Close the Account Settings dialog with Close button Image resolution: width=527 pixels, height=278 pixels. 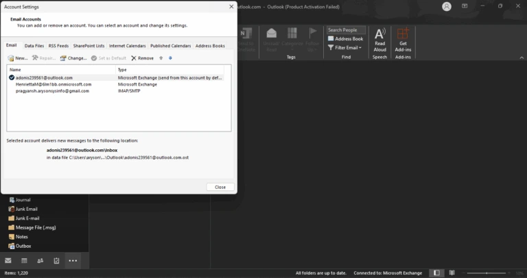click(x=220, y=187)
